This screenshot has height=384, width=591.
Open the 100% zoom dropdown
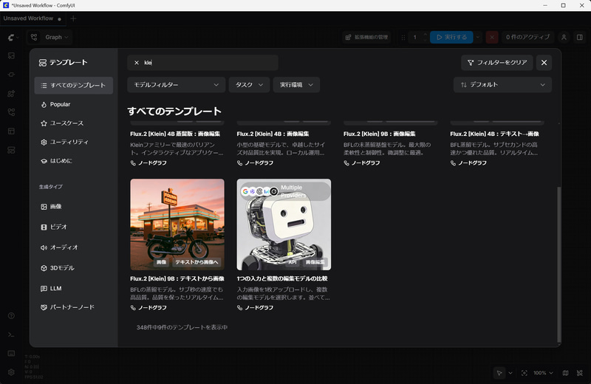click(543, 373)
